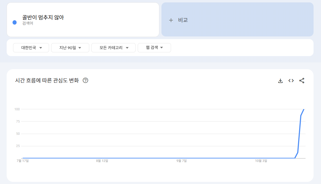Open help next to 시간 흐름에 따른 관심도 변화

(85, 80)
